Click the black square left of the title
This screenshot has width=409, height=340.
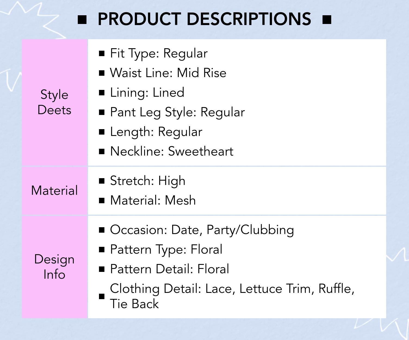tap(82, 20)
